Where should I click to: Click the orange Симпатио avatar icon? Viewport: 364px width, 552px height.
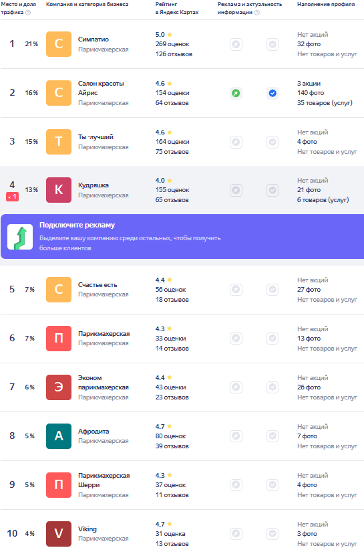[x=59, y=44]
